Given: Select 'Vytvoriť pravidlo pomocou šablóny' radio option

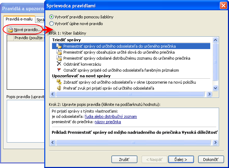Looking at the screenshot, I should tap(52, 17).
